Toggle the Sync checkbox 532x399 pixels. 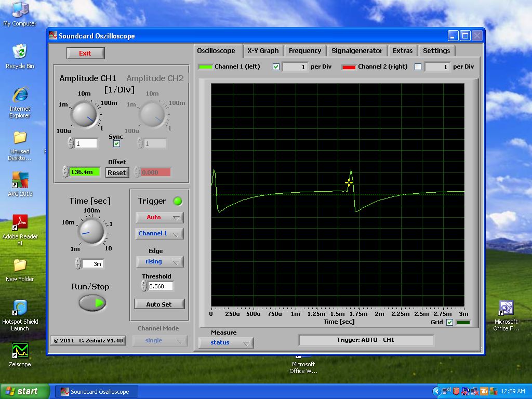116,143
